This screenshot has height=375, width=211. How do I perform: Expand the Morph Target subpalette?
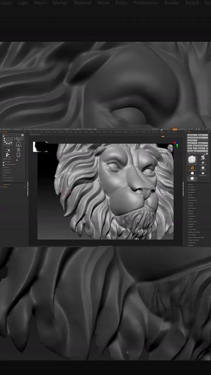[193, 221]
